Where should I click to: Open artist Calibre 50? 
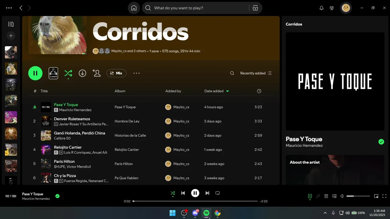pos(62,138)
